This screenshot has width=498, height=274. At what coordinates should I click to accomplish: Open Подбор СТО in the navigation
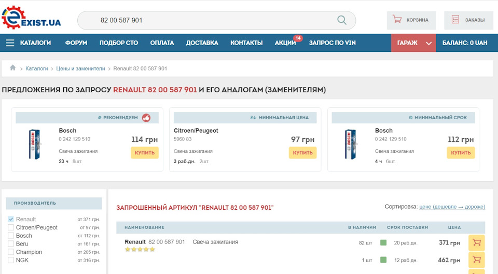click(118, 43)
